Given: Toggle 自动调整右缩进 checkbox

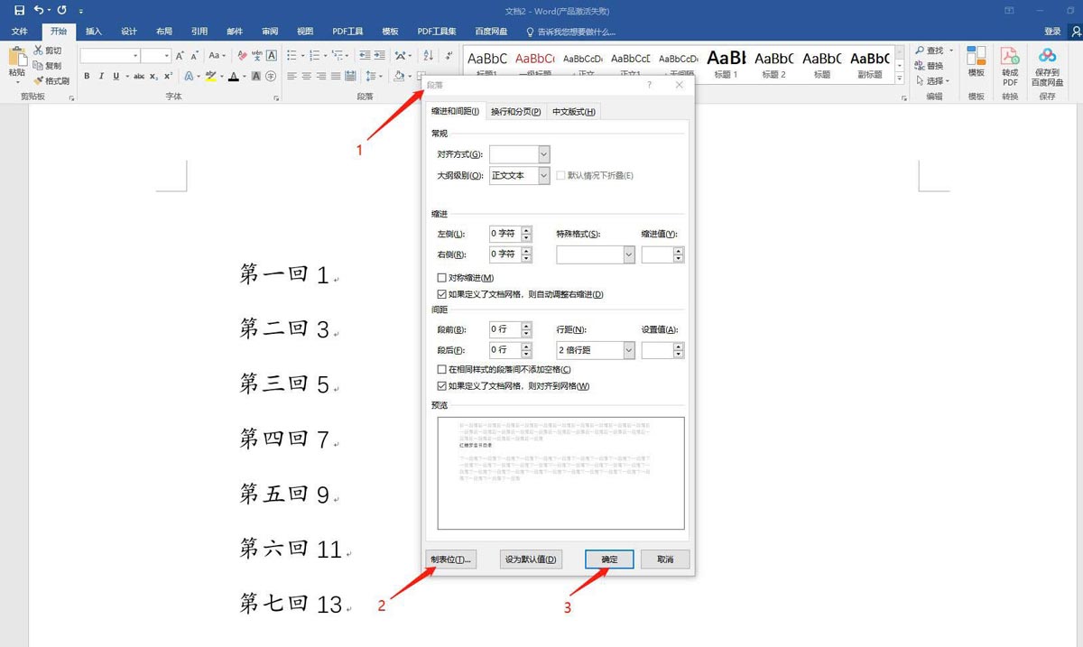Looking at the screenshot, I should 442,294.
